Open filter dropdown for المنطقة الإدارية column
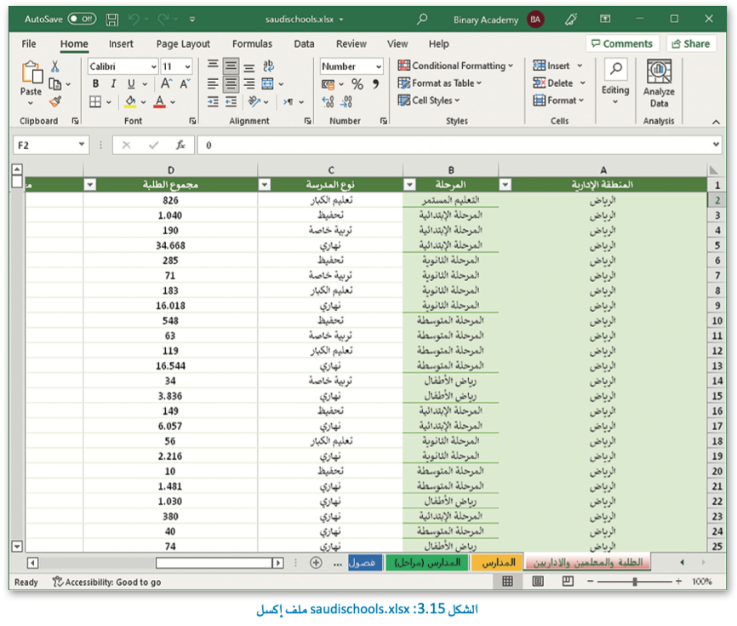This screenshot has width=737, height=626. [x=506, y=184]
